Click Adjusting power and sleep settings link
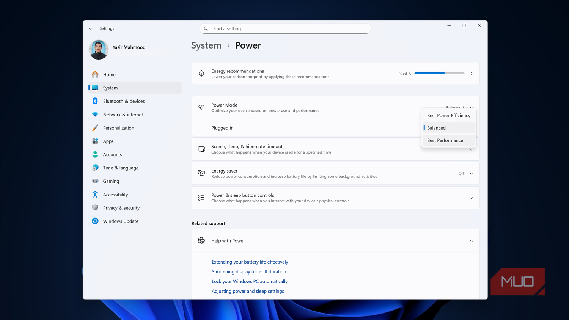569x320 pixels. coord(248,291)
